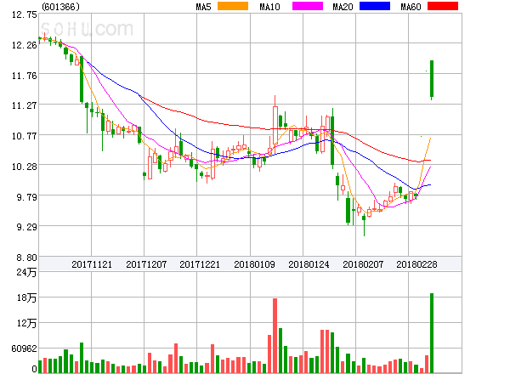Click the blue MA20 legend swatch
Image resolution: width=510 pixels, height=374 pixels.
tap(375, 6)
